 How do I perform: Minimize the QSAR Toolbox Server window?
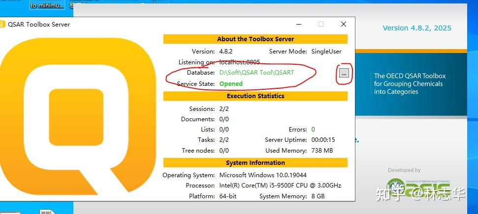tap(298, 24)
